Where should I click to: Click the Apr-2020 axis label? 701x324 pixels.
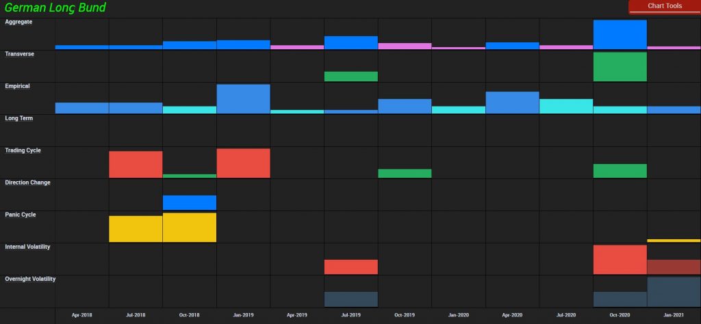(x=512, y=315)
